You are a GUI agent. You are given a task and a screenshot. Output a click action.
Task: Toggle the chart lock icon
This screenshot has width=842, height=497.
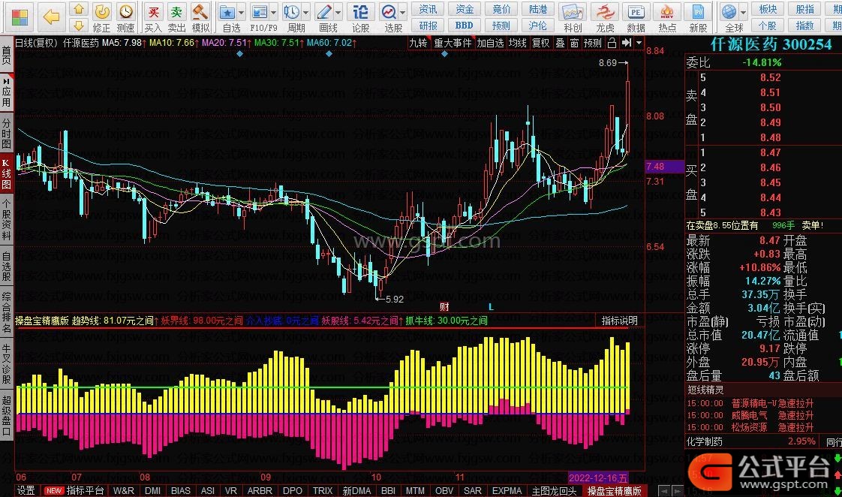(612, 43)
